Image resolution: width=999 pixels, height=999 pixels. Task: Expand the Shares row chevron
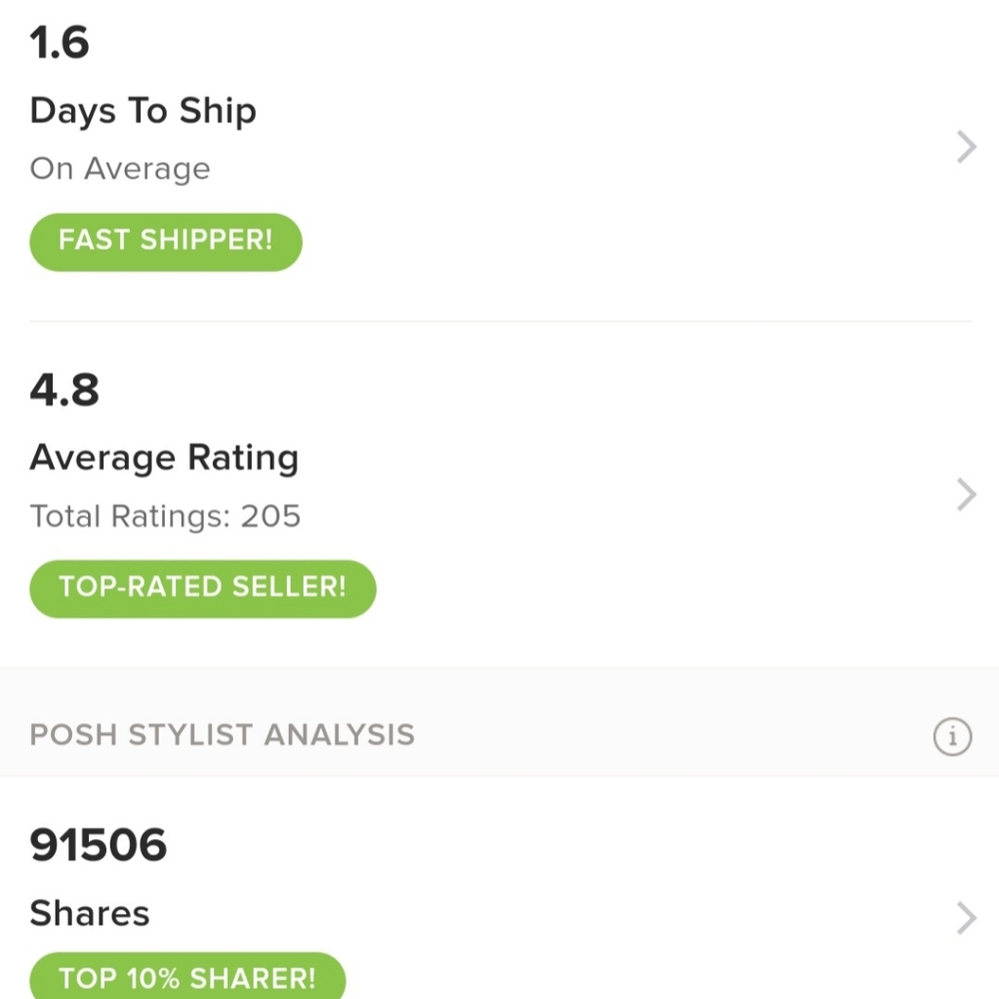[x=965, y=917]
